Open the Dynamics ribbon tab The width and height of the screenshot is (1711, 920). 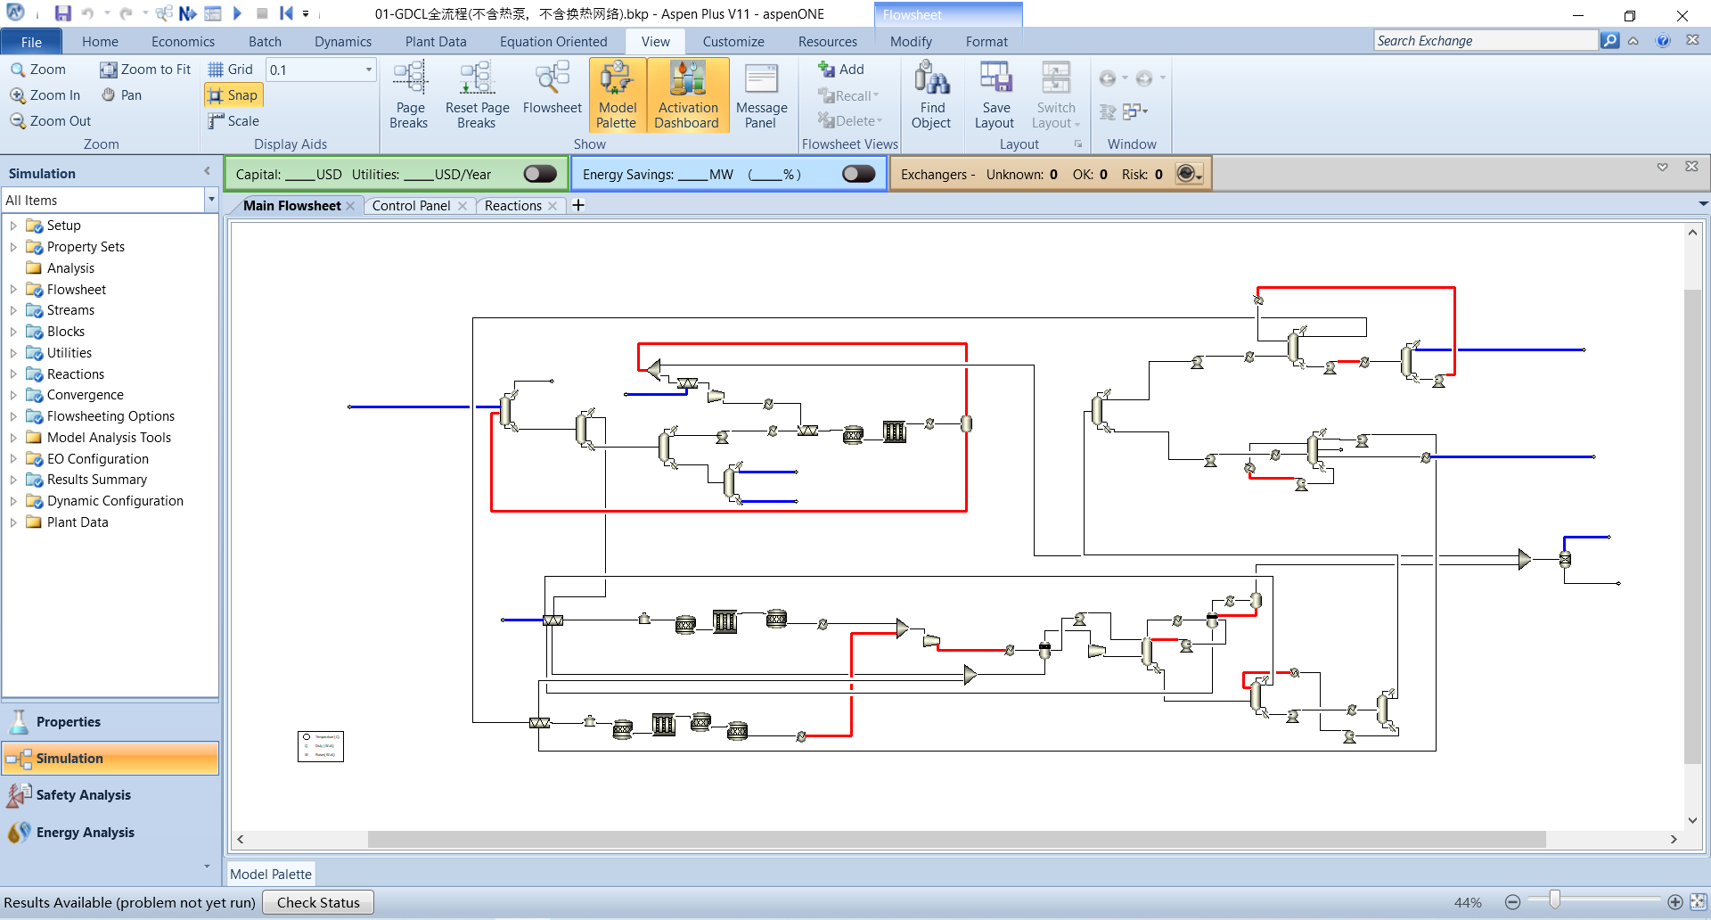pos(343,41)
